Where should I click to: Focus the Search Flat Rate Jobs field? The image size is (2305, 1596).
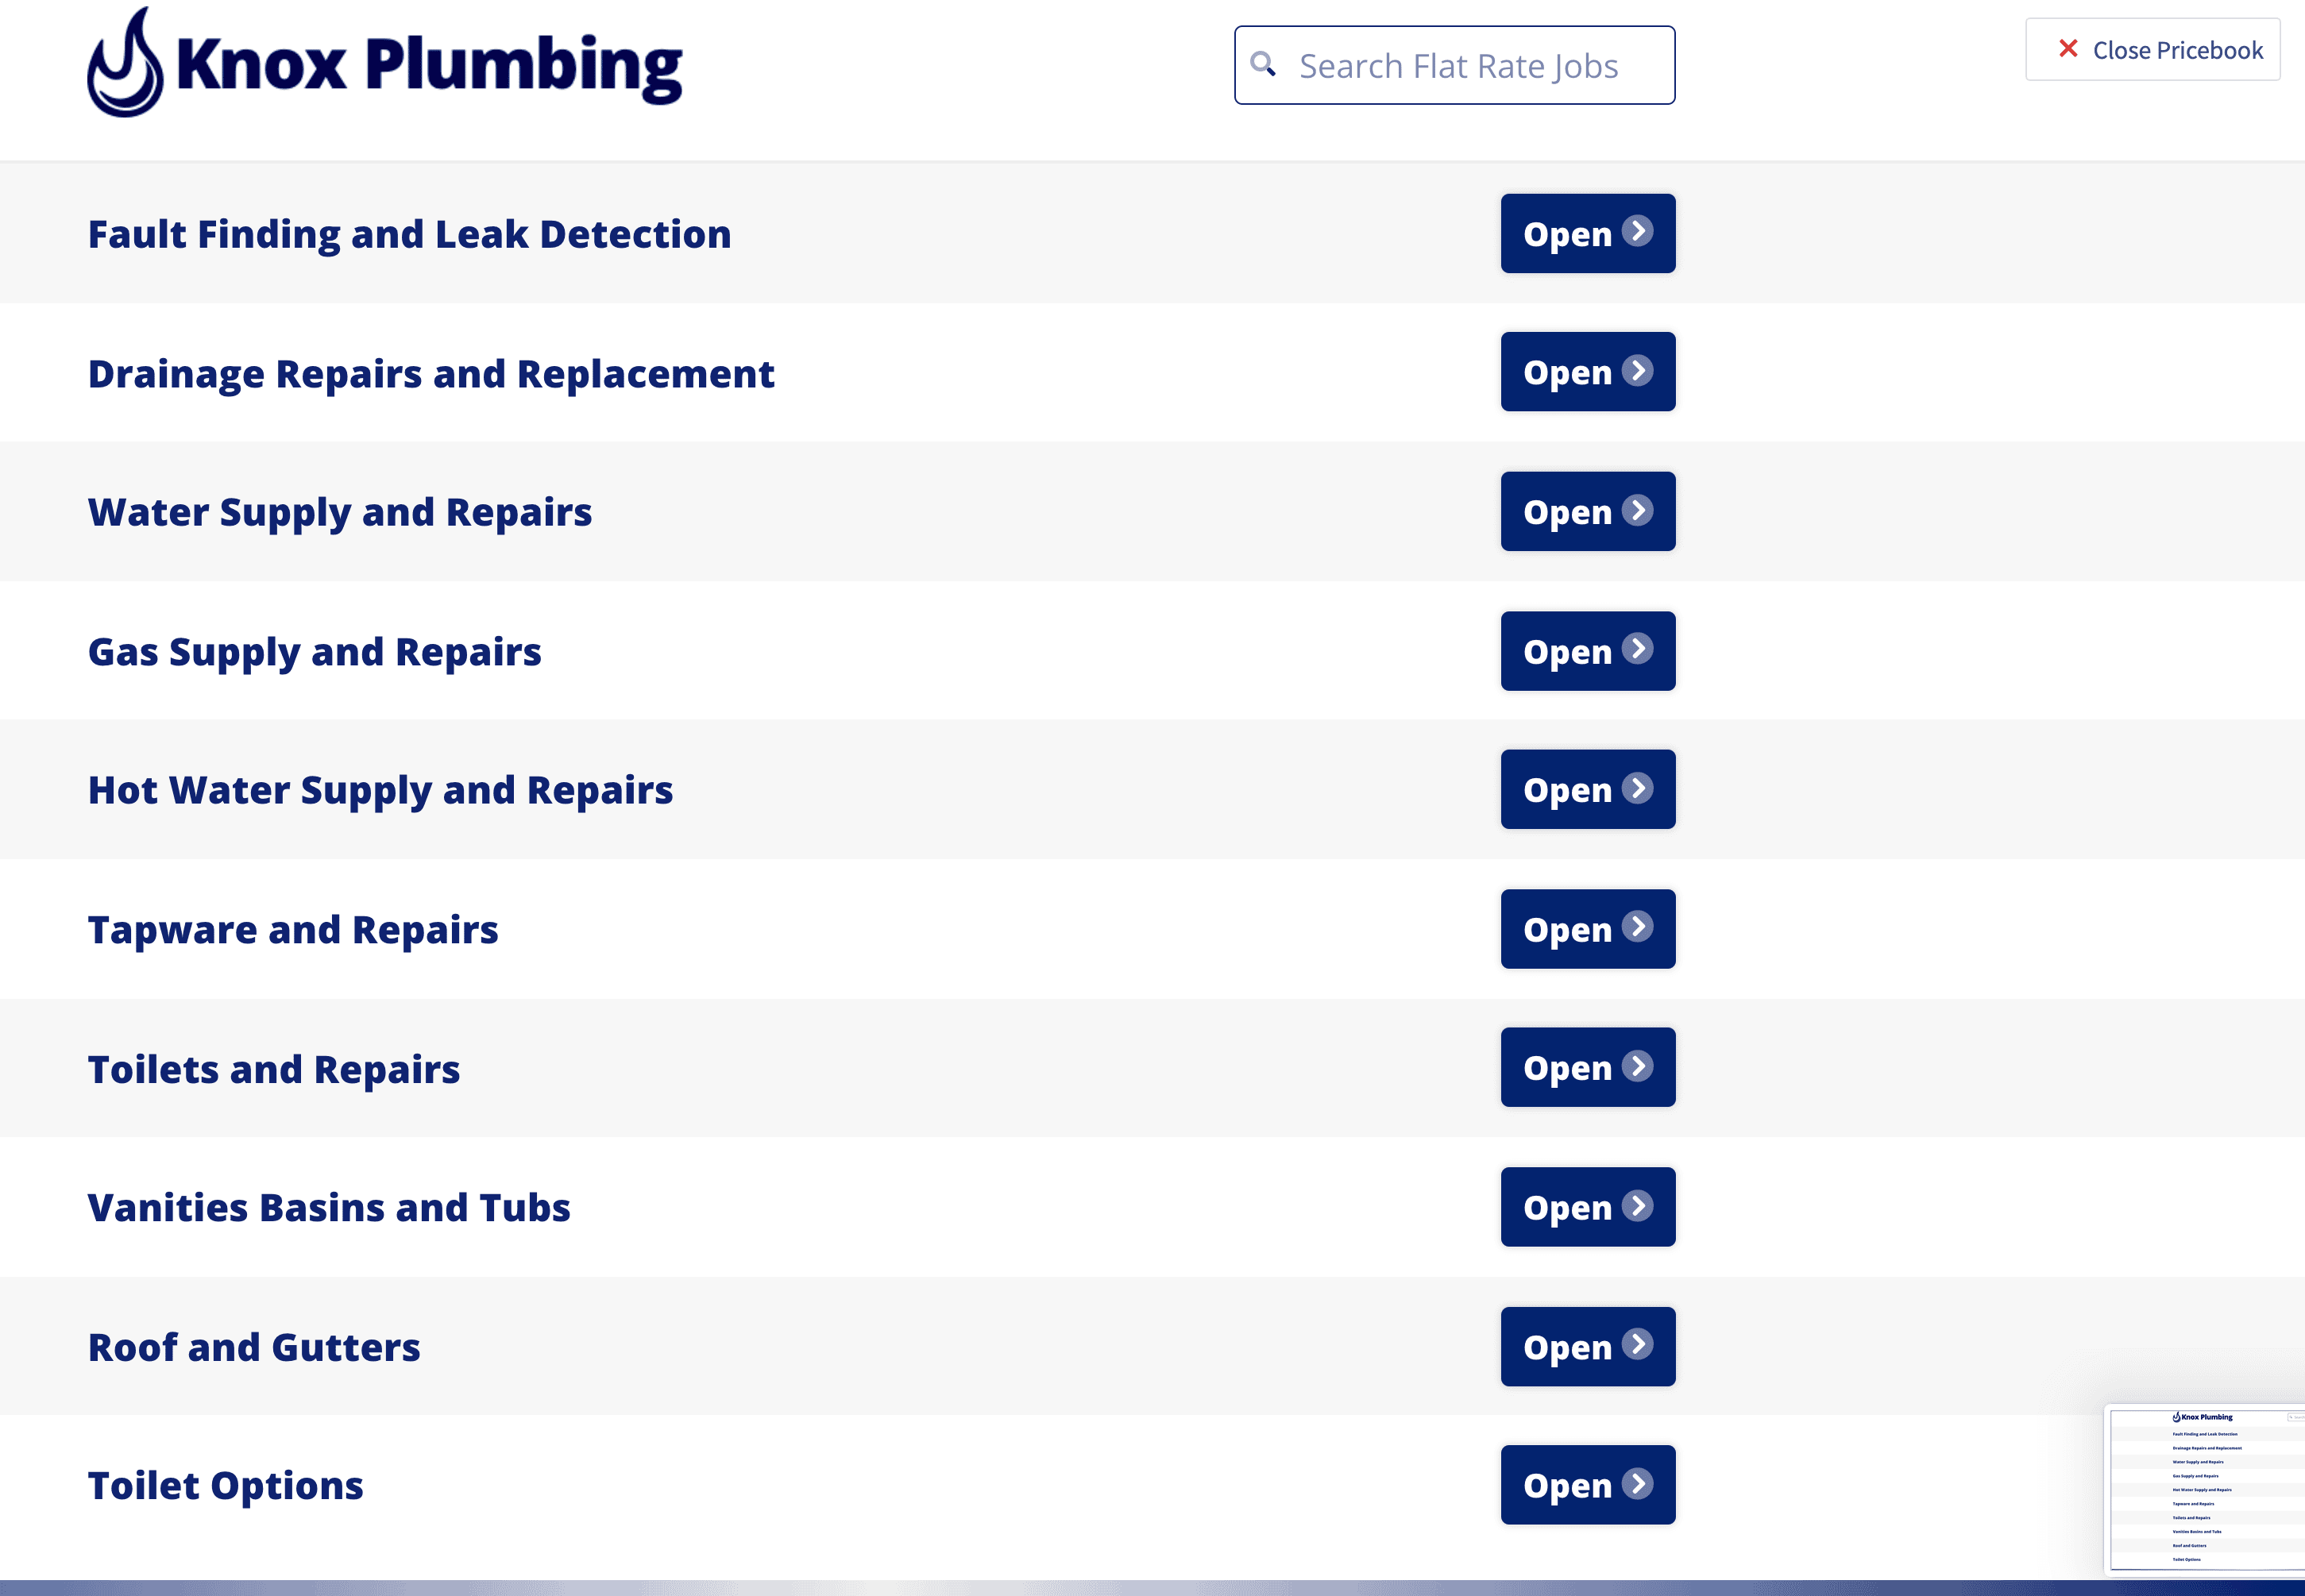pyautogui.click(x=1471, y=66)
